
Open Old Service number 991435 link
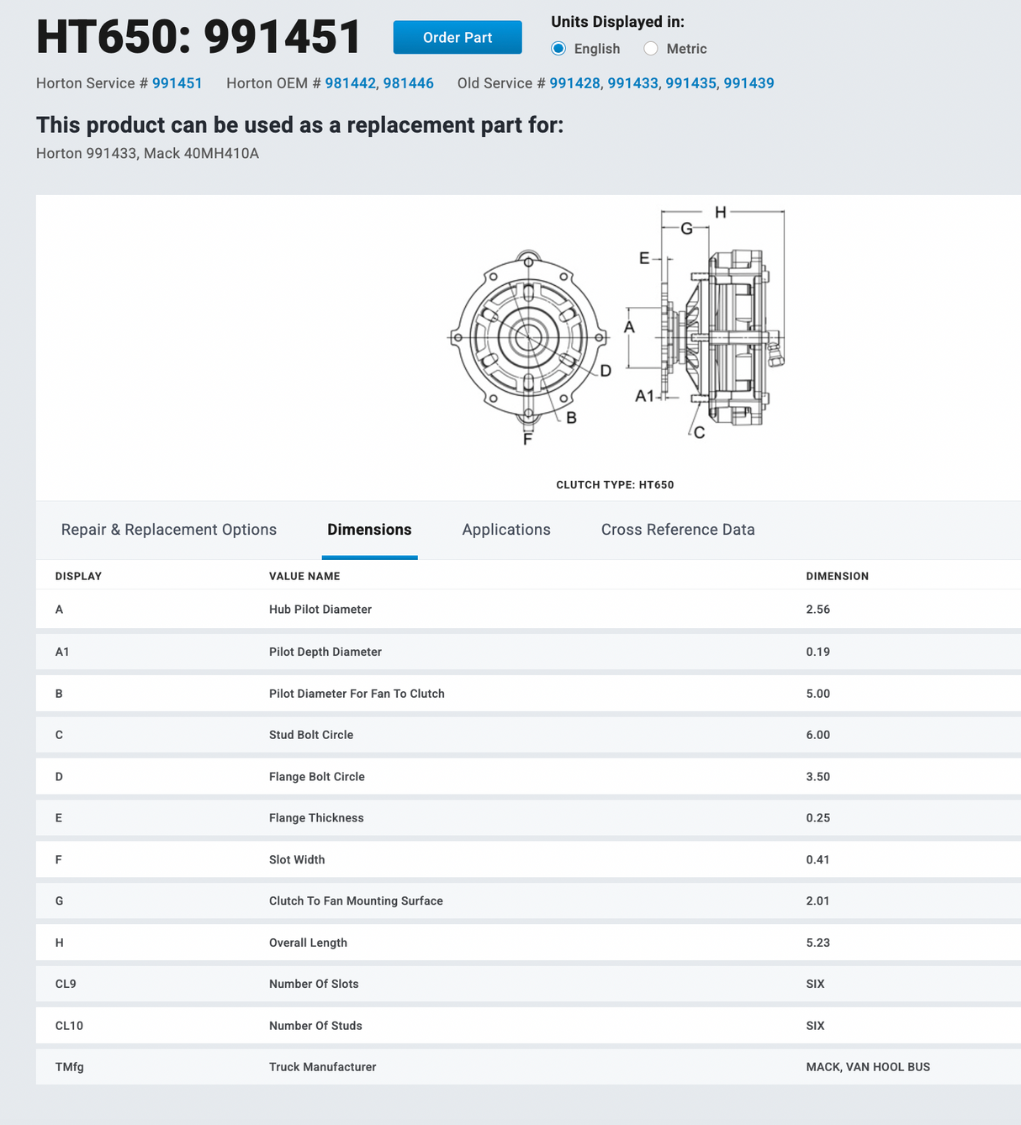[x=690, y=83]
